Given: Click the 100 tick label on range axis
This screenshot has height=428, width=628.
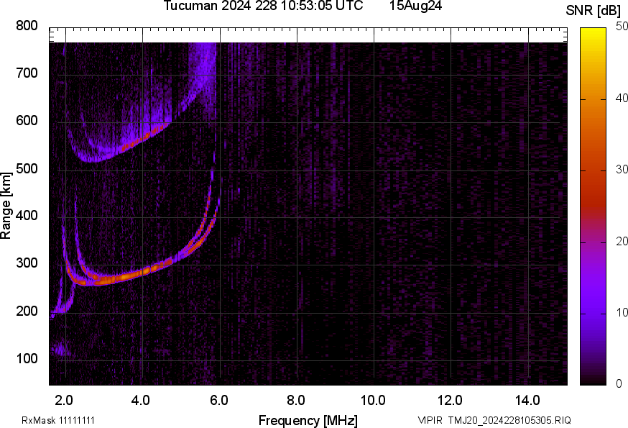Looking at the screenshot, I should tap(27, 359).
